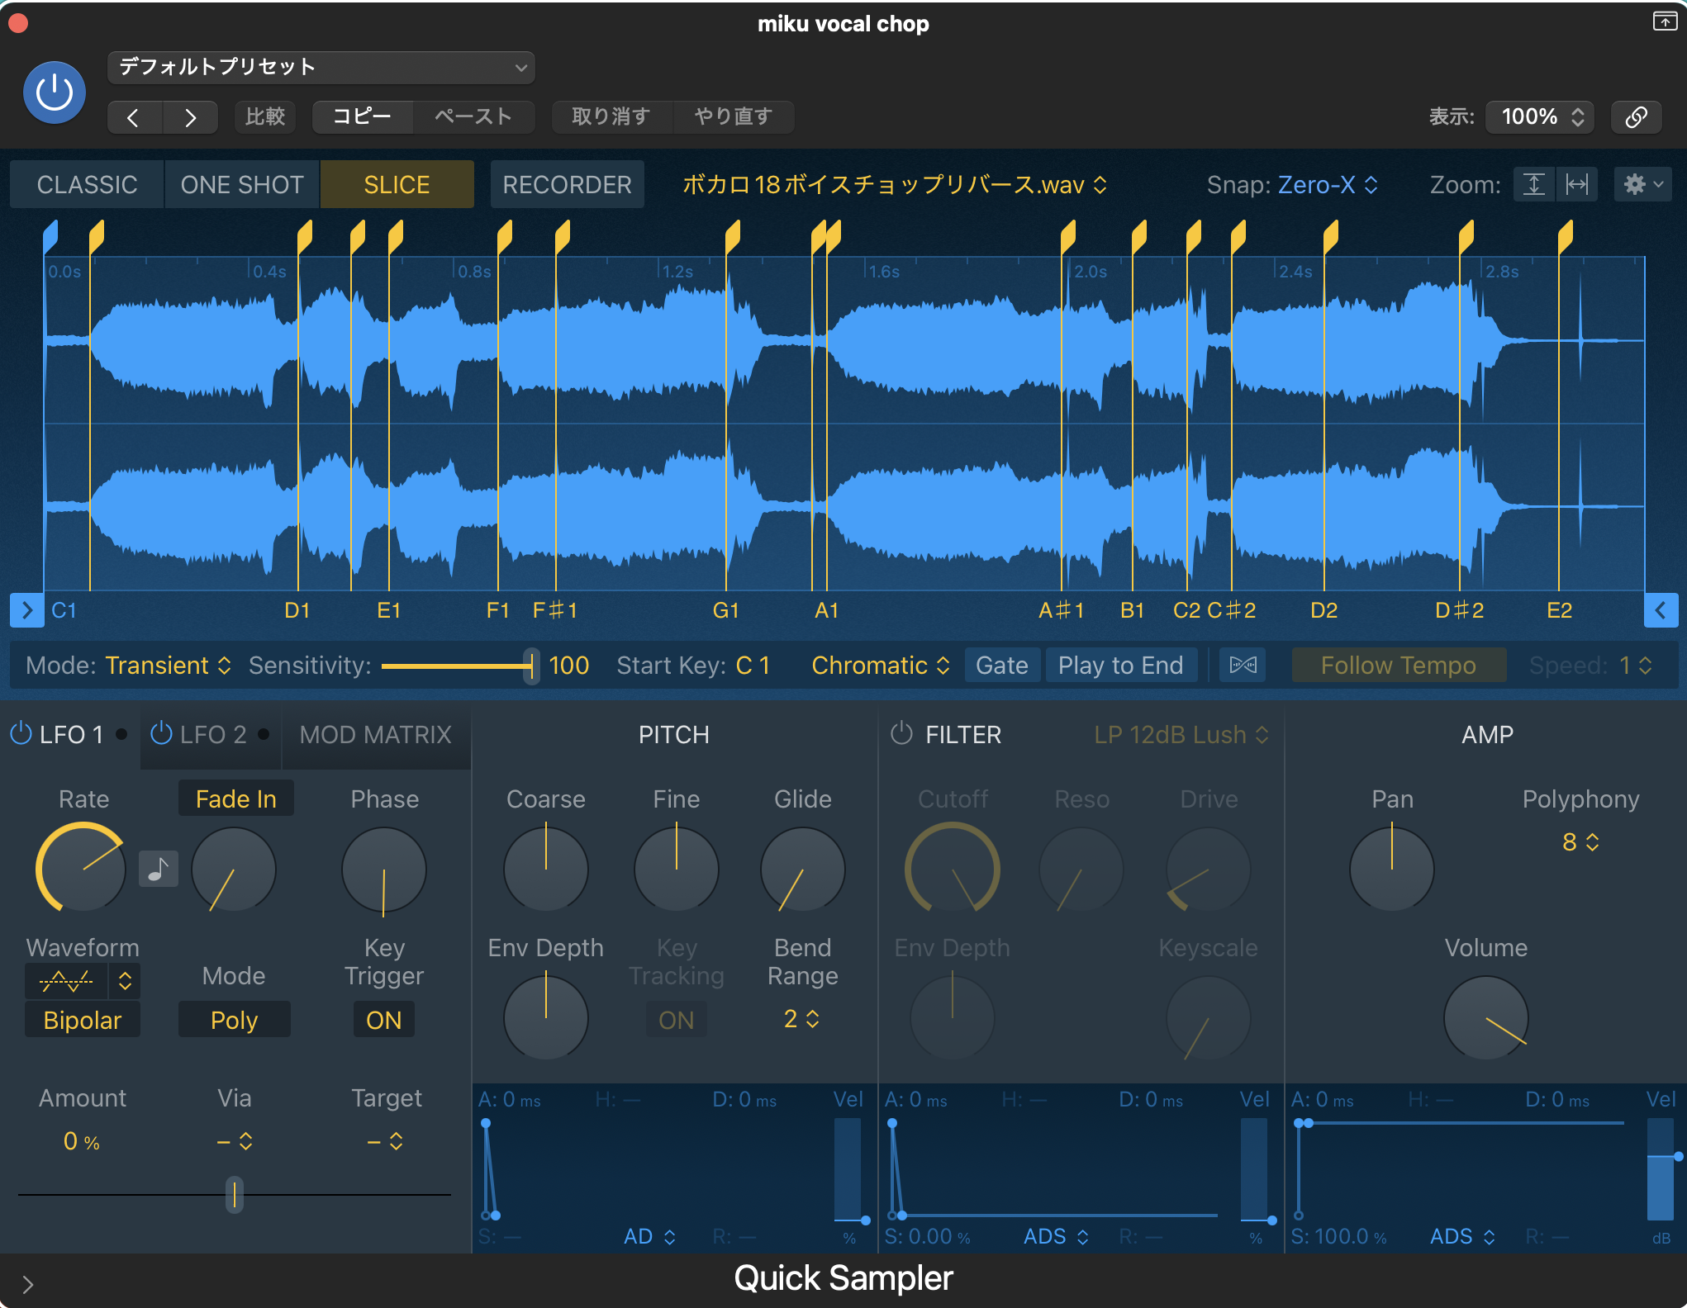
Task: Click the Amp Pan knob
Action: click(x=1392, y=869)
